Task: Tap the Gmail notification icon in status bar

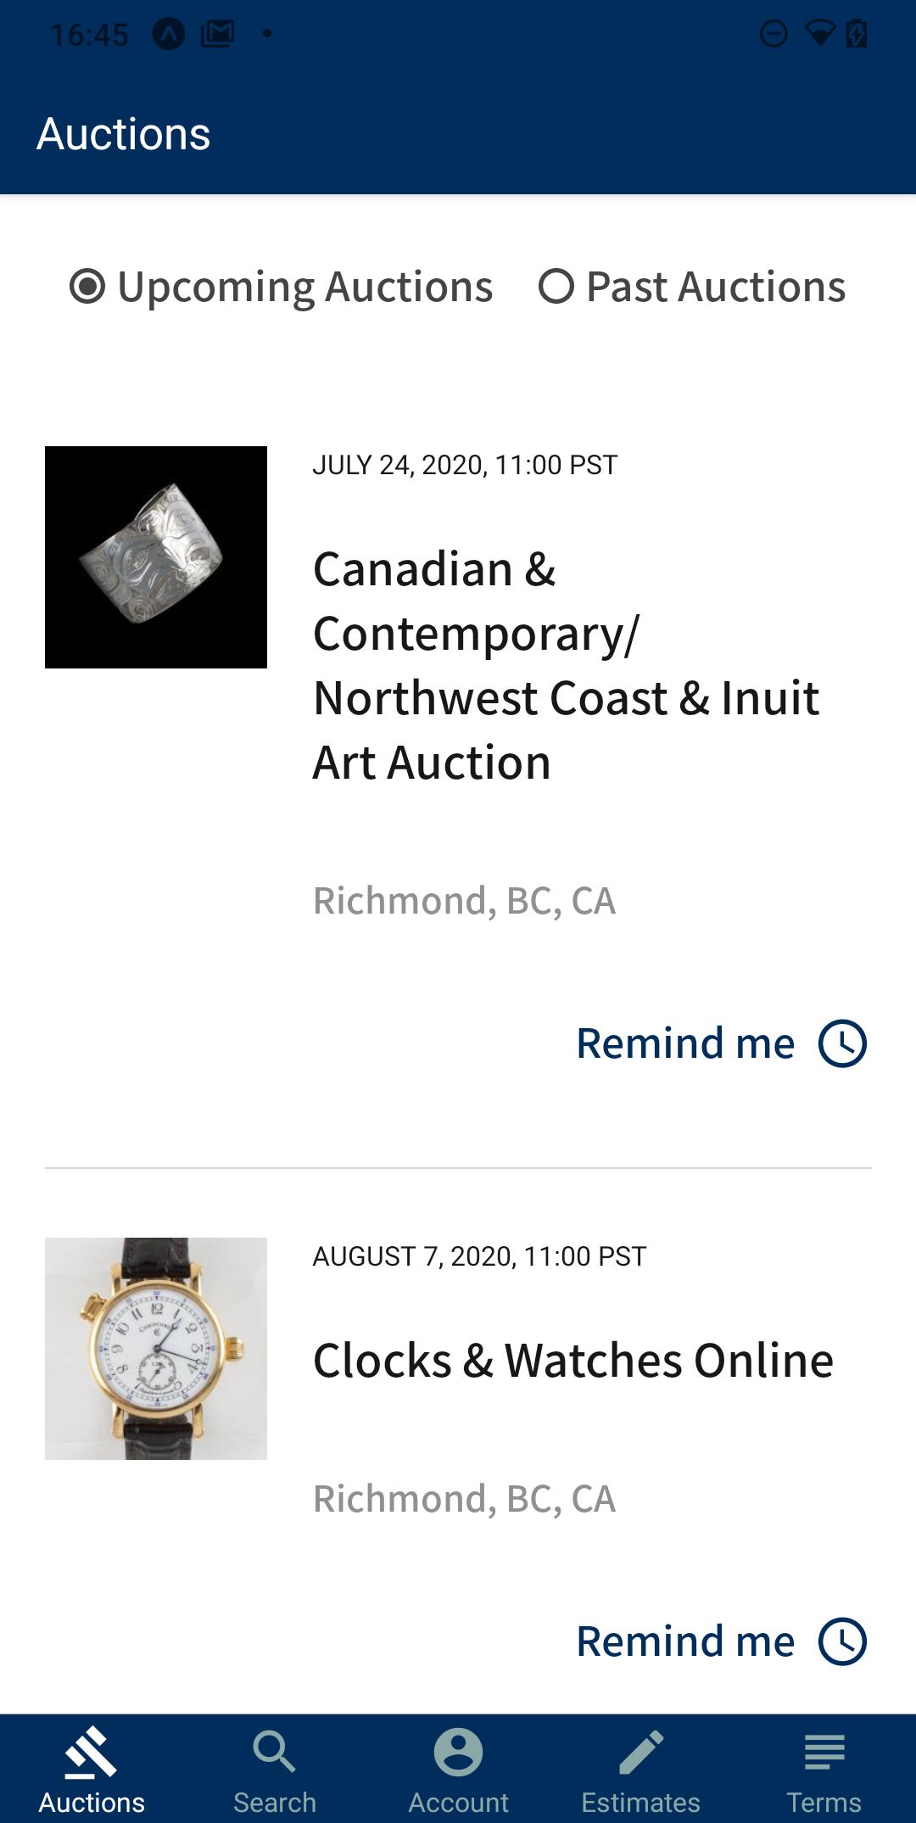Action: [x=218, y=34]
